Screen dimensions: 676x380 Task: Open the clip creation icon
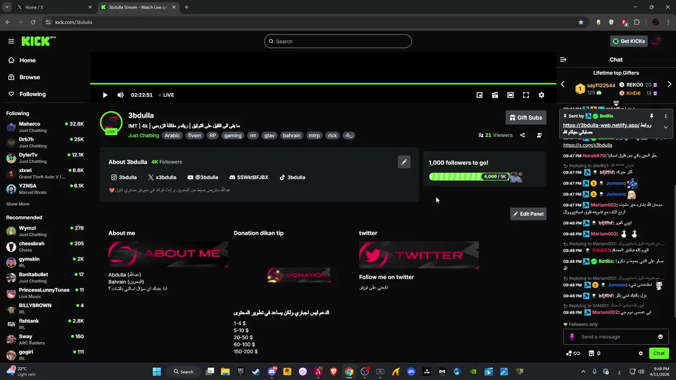click(495, 95)
